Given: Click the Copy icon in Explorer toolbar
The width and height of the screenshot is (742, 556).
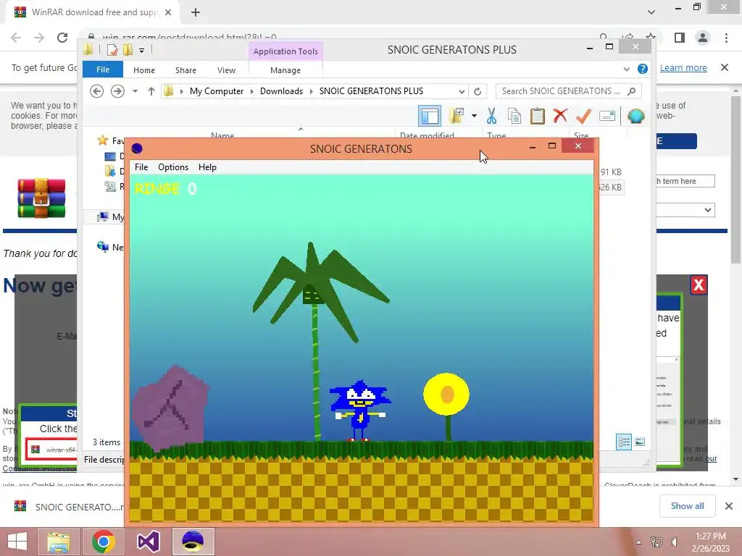Looking at the screenshot, I should tap(514, 116).
